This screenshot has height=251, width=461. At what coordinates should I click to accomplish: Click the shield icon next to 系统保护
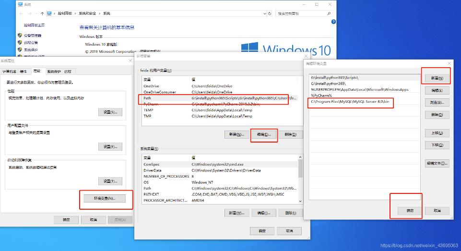(x=20, y=49)
